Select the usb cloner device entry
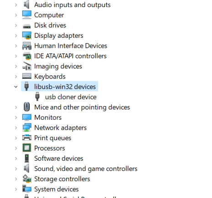 click(71, 97)
